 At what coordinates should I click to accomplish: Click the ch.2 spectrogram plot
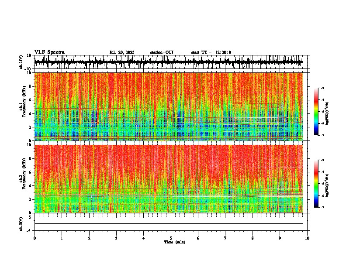point(168,179)
